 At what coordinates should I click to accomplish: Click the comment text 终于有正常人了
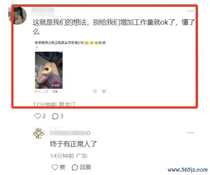(73, 144)
